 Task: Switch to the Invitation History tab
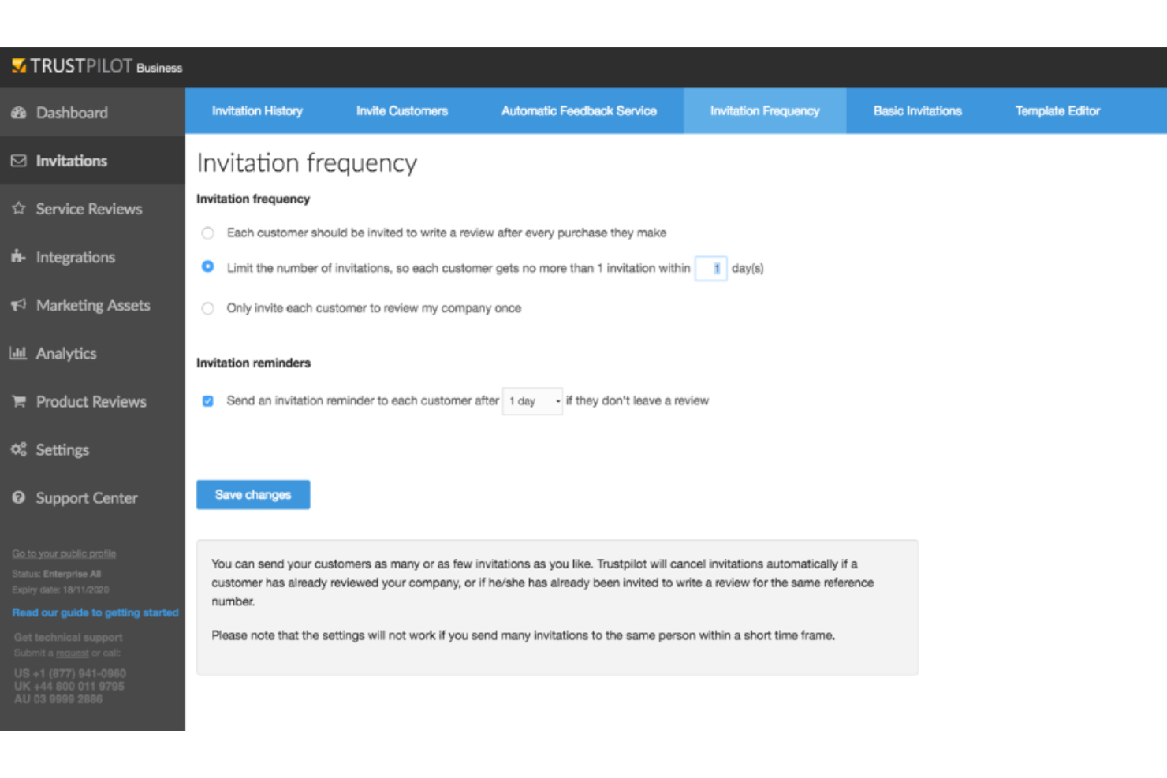pyautogui.click(x=257, y=111)
